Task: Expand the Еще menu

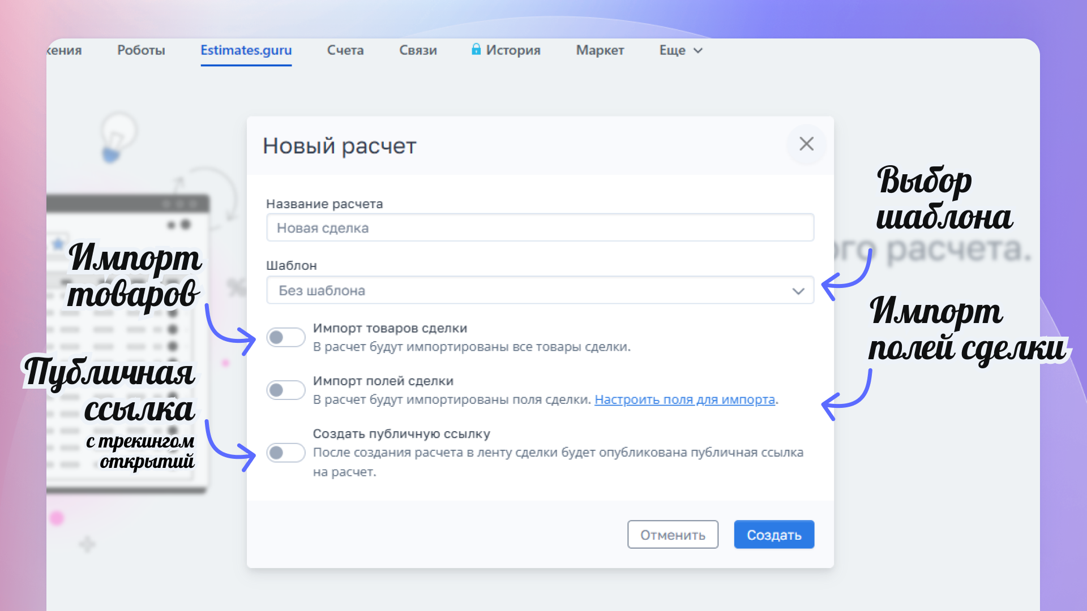Action: point(673,50)
